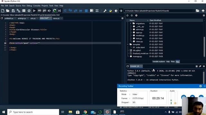The image size is (206, 115).
Task: Go forward to next cursor position
Action: (121, 11)
